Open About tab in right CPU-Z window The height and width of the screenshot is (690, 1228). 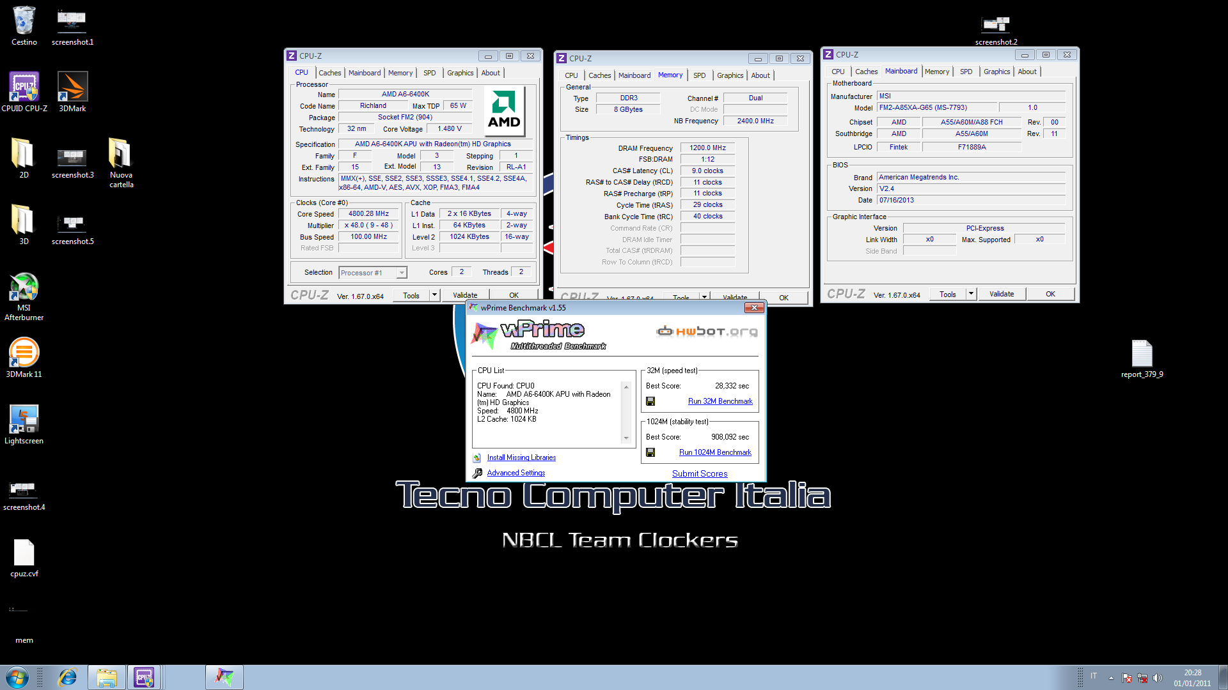tap(1027, 72)
